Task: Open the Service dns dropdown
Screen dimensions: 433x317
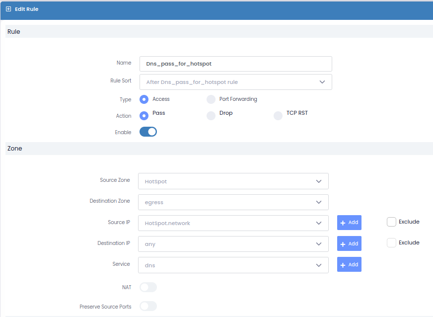Action: click(x=233, y=265)
